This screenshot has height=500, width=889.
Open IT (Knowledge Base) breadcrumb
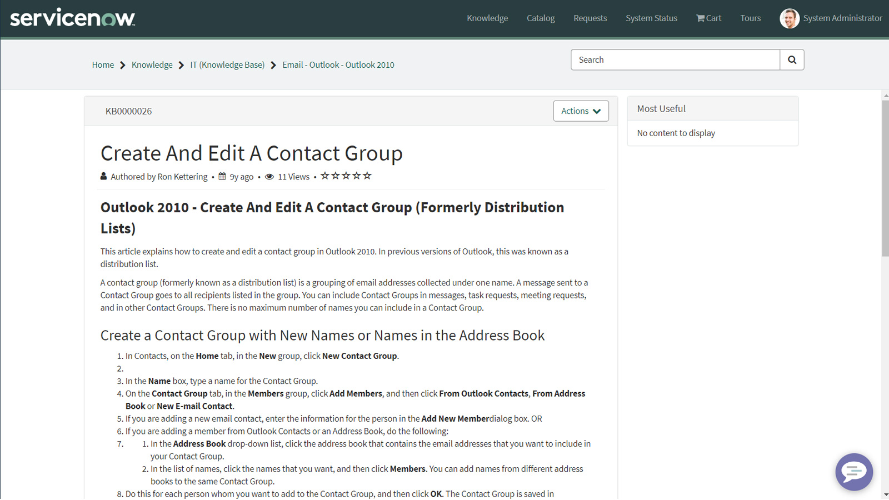coord(227,65)
